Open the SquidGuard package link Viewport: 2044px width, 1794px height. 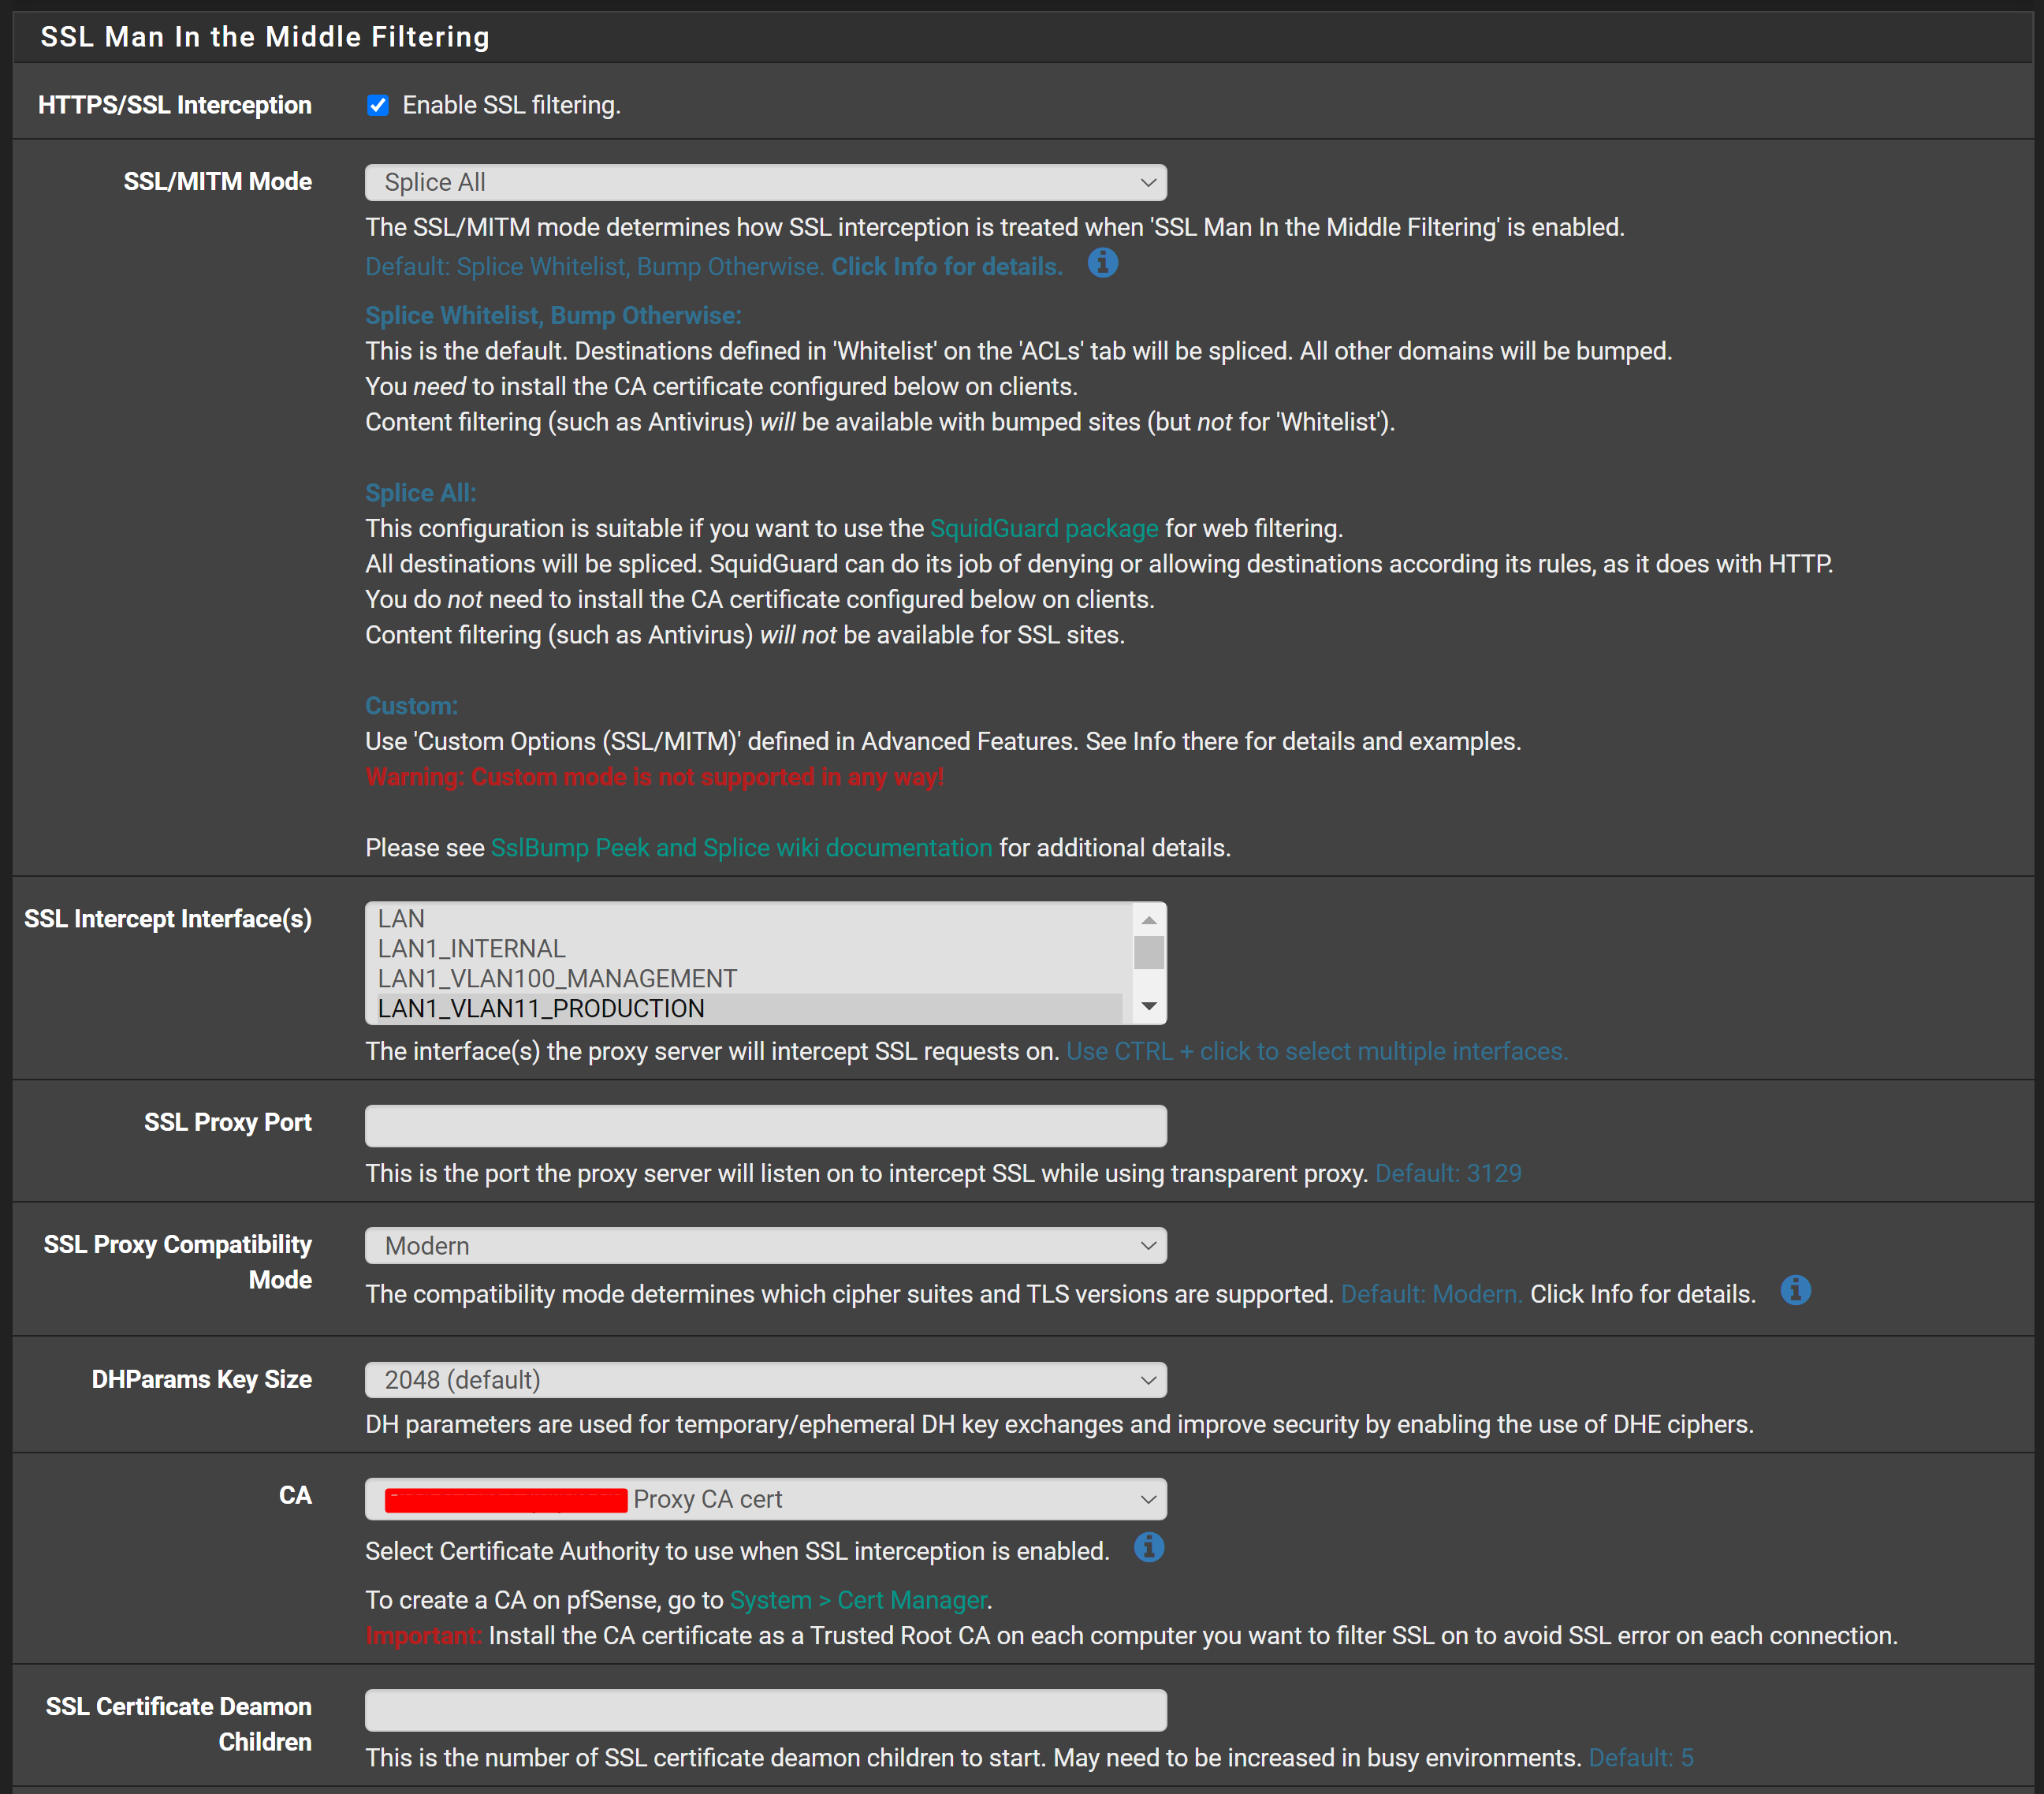[1044, 528]
